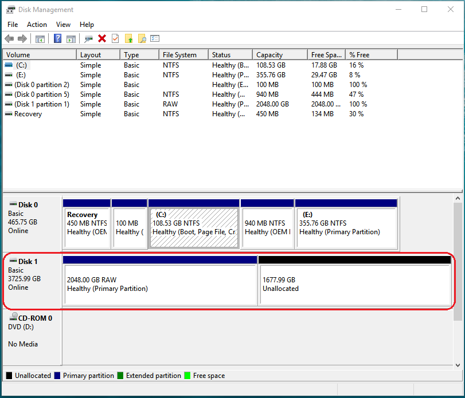Click the Disk 0 partition 5 drive icon

pyautogui.click(x=9, y=94)
